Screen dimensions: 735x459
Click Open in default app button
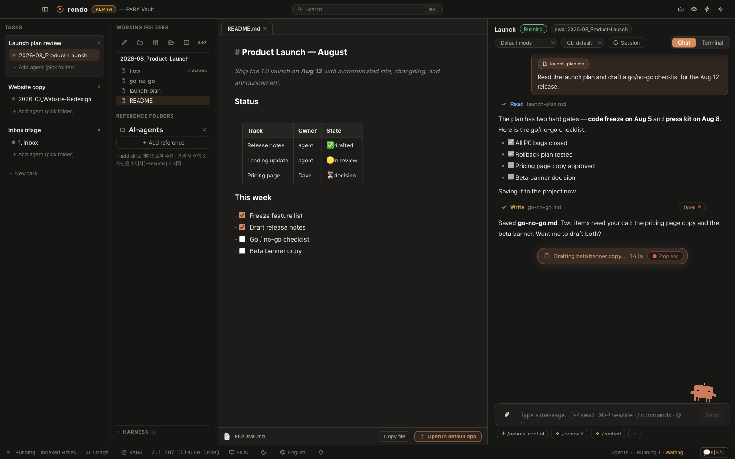[448, 436]
